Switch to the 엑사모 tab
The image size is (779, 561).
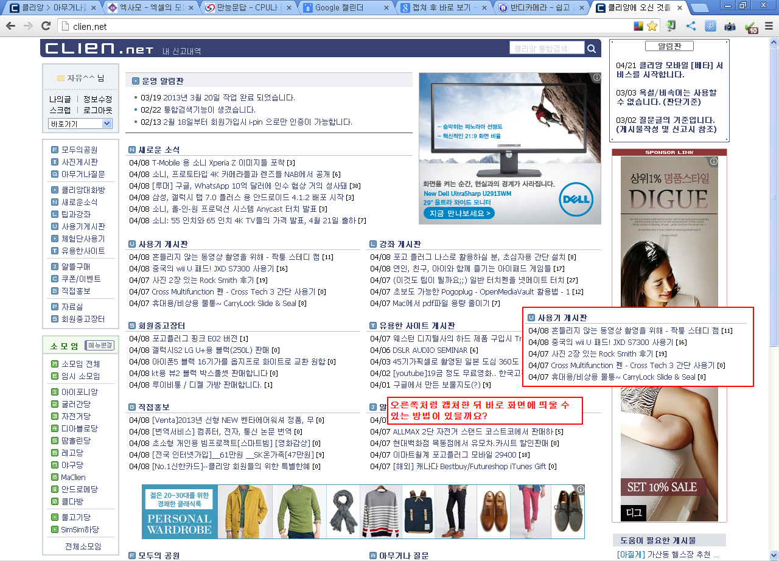pyautogui.click(x=150, y=8)
